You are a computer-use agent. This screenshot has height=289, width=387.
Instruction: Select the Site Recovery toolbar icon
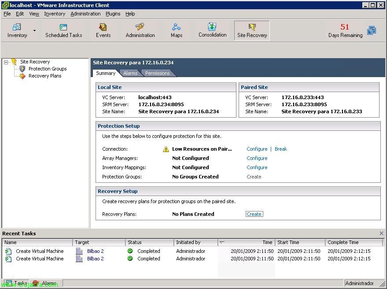[252, 27]
